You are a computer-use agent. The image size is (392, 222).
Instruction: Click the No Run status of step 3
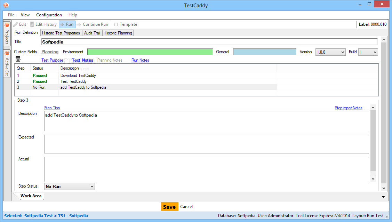point(39,87)
